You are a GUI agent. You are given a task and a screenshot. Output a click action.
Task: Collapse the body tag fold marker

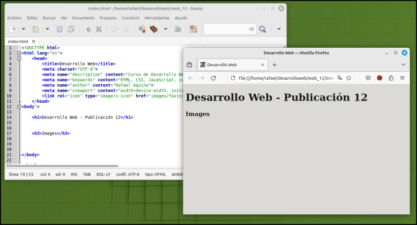tap(19, 107)
